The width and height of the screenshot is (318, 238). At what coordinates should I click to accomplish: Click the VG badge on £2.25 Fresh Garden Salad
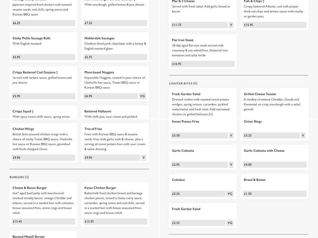(230, 223)
